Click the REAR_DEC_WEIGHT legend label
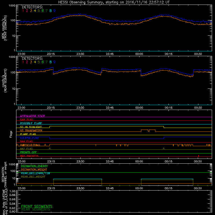This screenshot has height=215, width=215. click(33, 177)
